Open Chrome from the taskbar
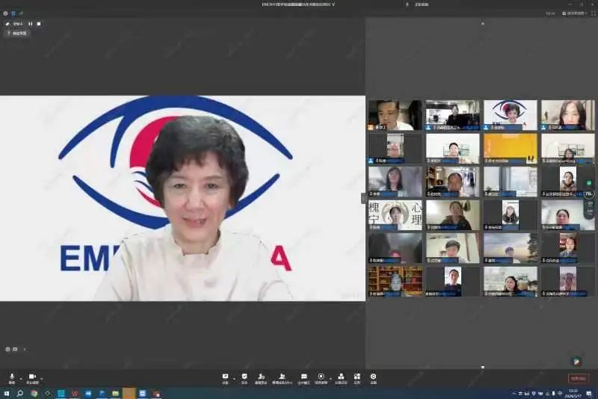Image resolution: width=598 pixels, height=399 pixels. pos(34,393)
